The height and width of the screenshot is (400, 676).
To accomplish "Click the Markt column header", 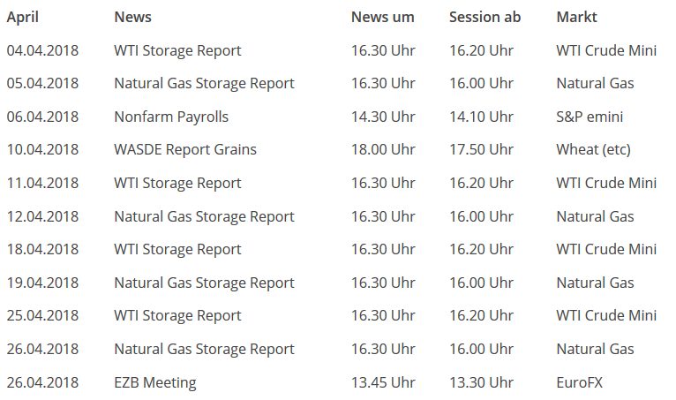I will coord(576,17).
